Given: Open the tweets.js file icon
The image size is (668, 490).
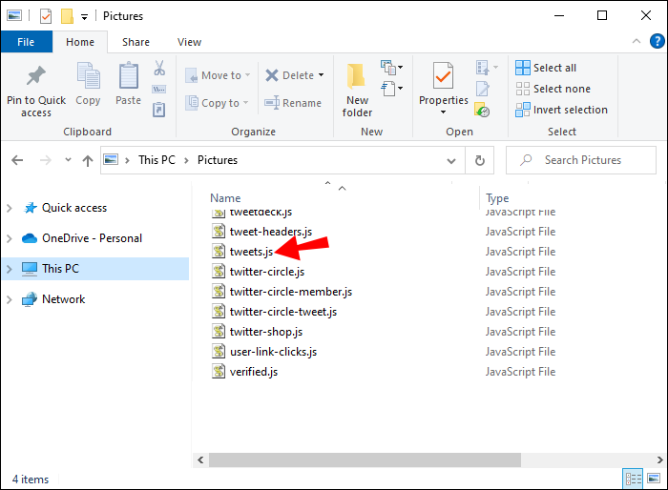Looking at the screenshot, I should pos(219,252).
